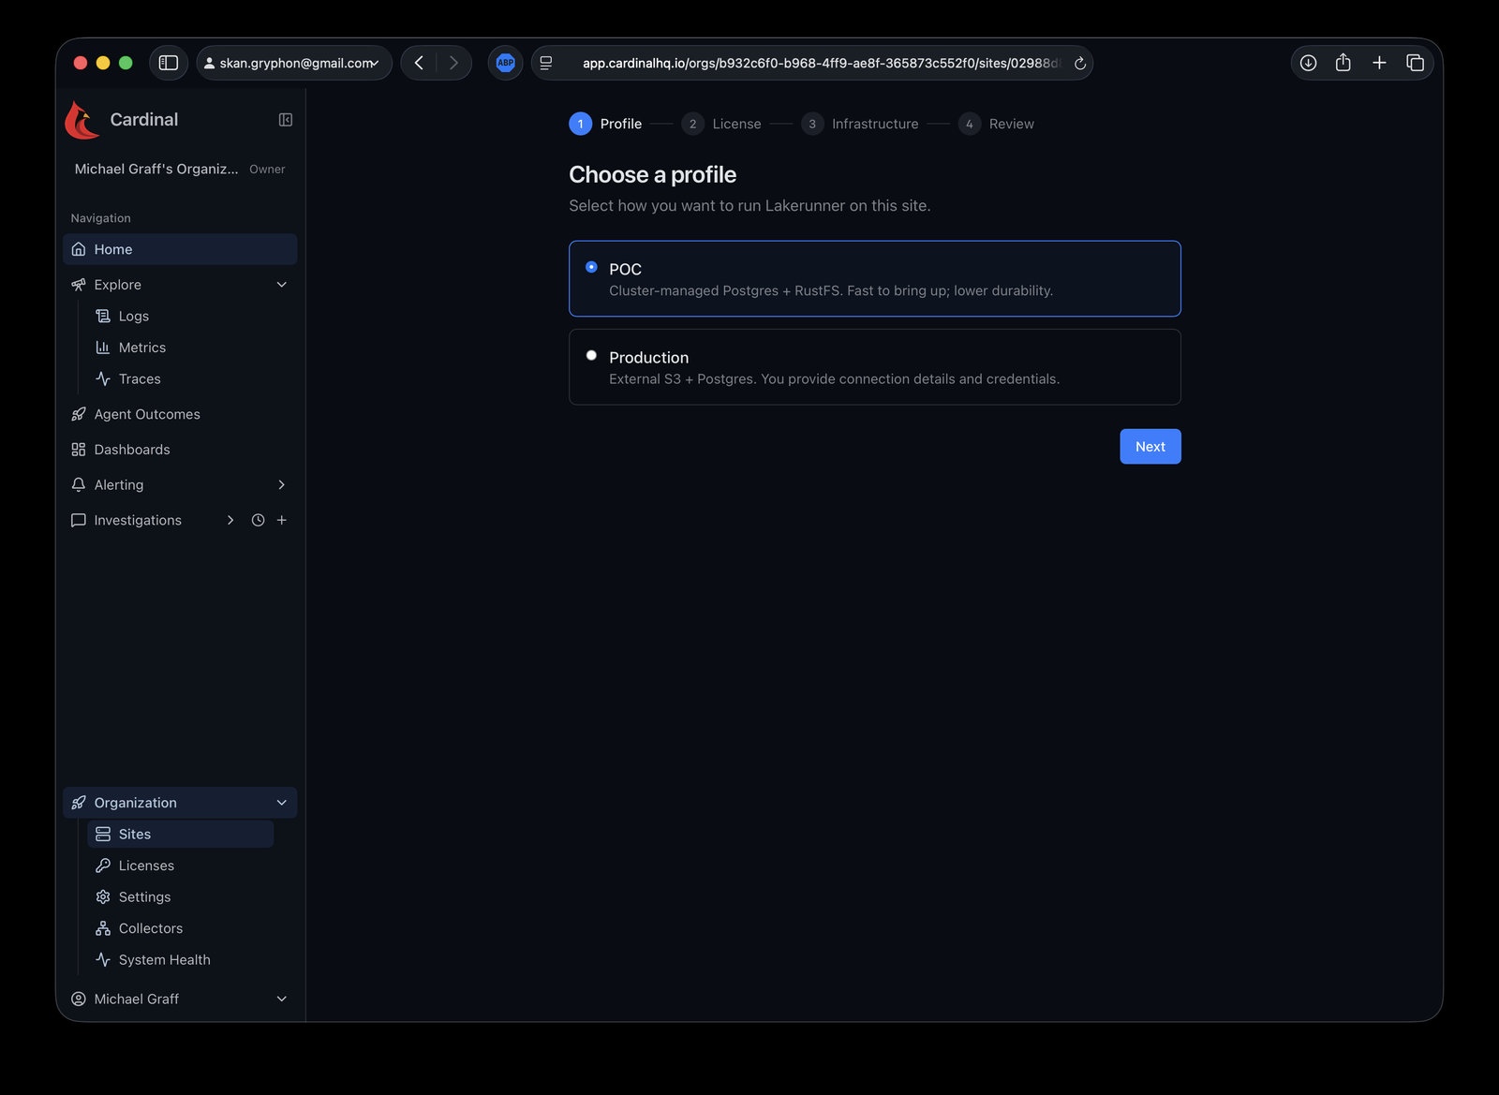The height and width of the screenshot is (1095, 1499).
Task: Click the POC card description text
Action: pos(831,291)
